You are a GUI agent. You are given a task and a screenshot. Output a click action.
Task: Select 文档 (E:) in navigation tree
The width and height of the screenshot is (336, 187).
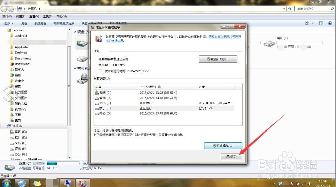pos(20,143)
